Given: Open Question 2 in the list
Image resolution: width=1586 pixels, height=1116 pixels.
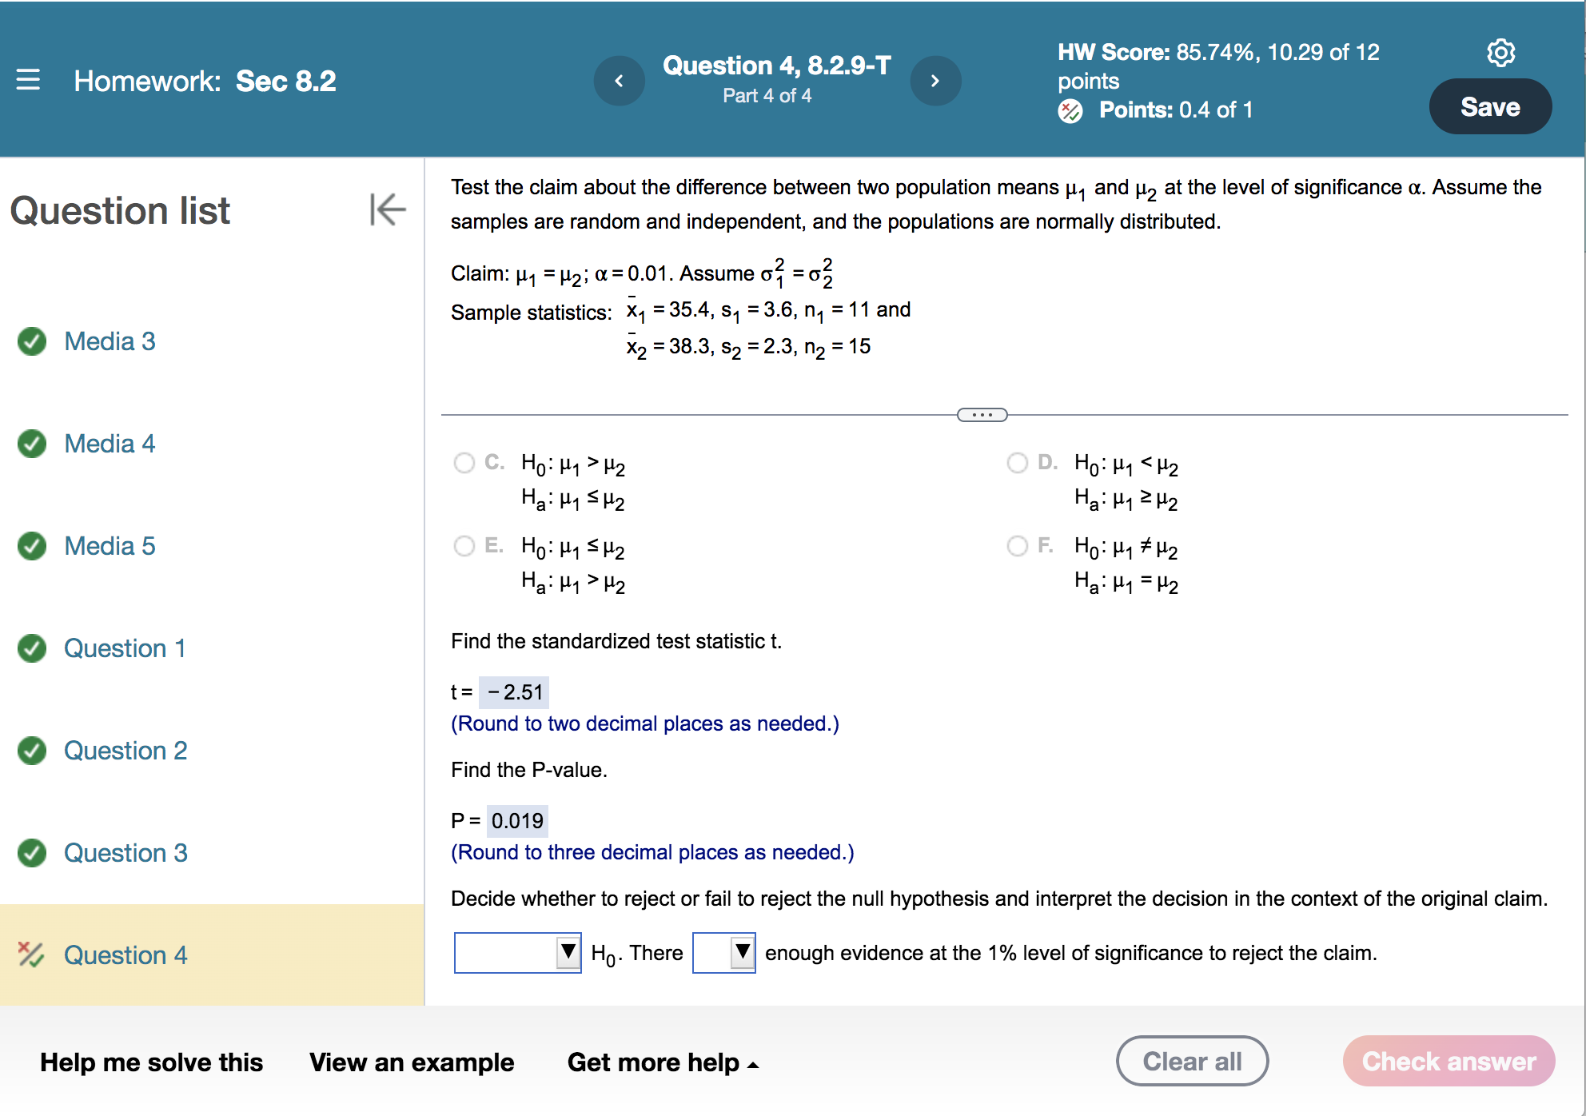Looking at the screenshot, I should coord(126,751).
